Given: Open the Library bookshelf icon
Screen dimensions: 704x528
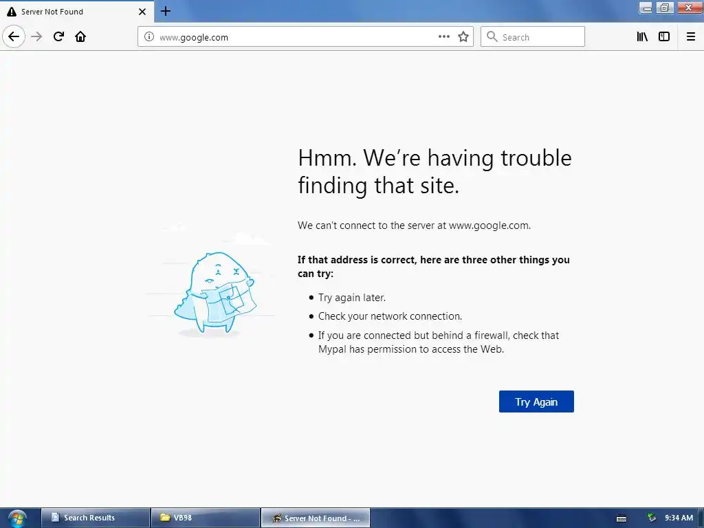Looking at the screenshot, I should click(x=642, y=36).
